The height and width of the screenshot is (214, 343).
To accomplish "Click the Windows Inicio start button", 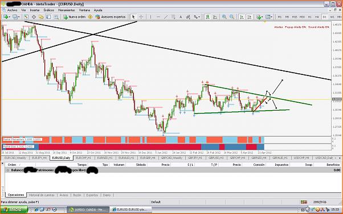I will [14, 209].
